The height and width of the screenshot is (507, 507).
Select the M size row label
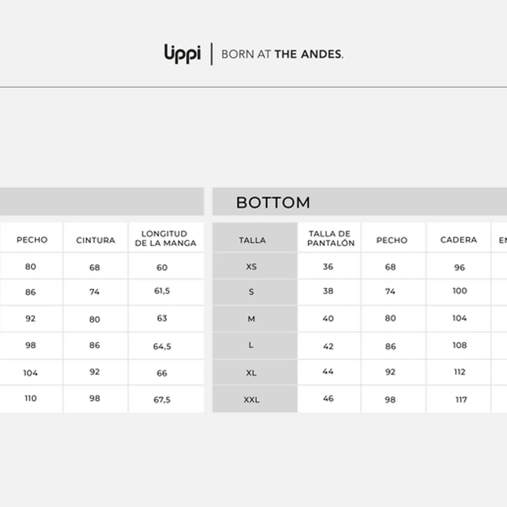(251, 319)
